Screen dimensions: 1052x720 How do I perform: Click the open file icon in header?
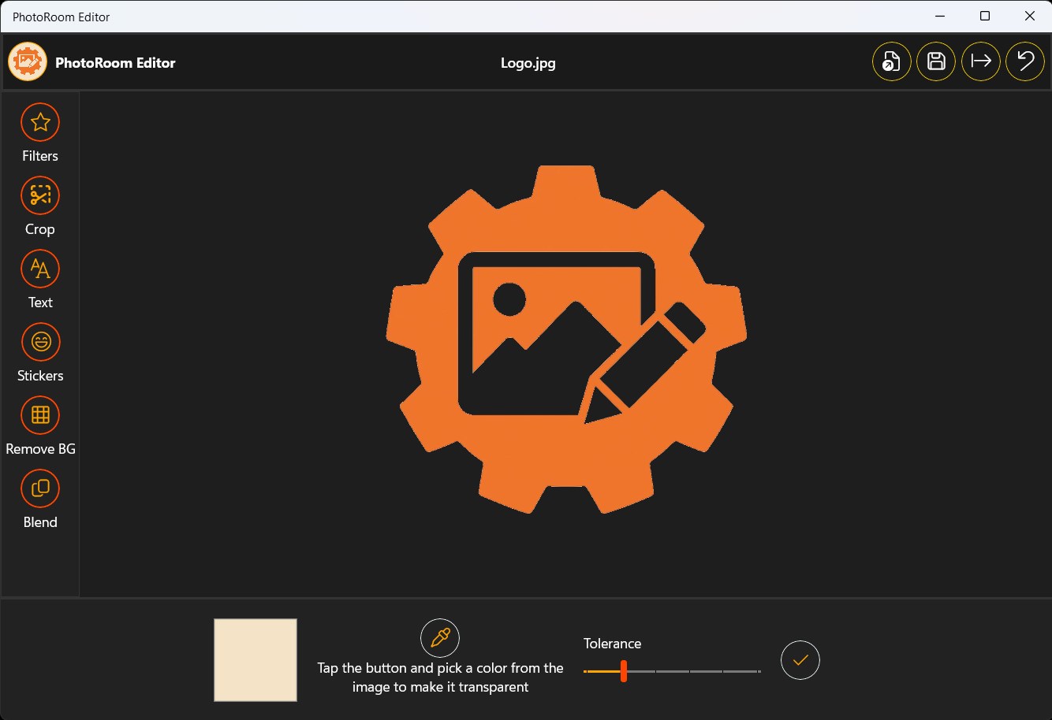point(892,61)
